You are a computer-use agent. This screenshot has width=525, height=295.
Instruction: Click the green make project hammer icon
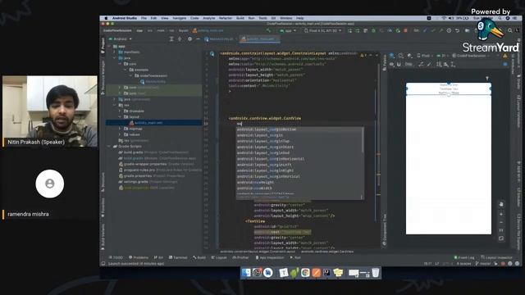268,31
